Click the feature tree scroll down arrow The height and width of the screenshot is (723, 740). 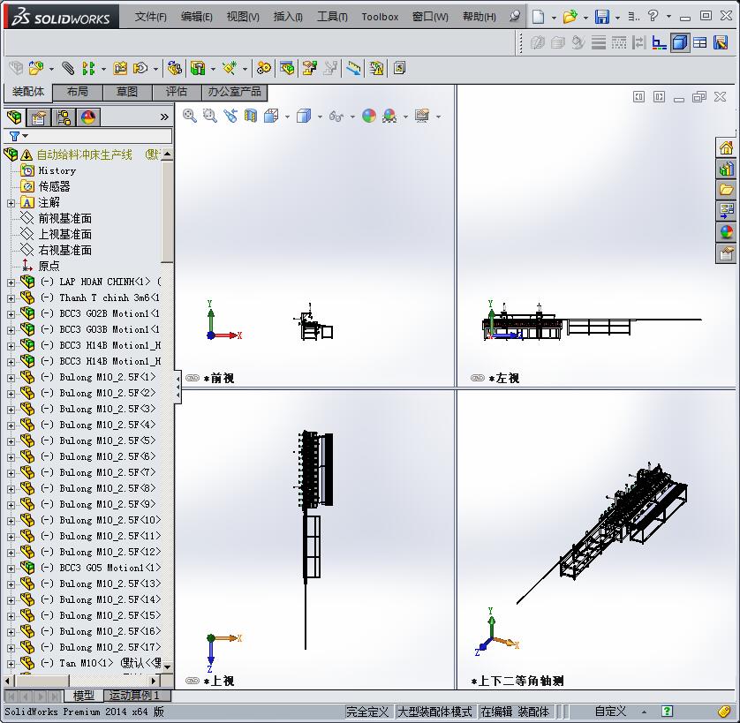click(167, 667)
